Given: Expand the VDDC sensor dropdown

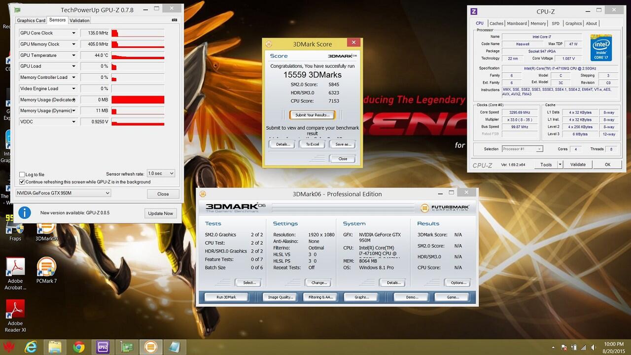Looking at the screenshot, I should click(74, 122).
